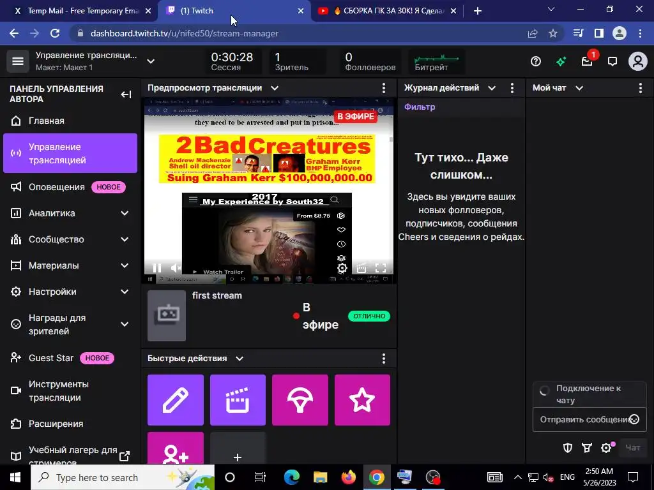Unmute the stream preview audio
Viewport: 654px width, 490px height.
[x=176, y=269]
